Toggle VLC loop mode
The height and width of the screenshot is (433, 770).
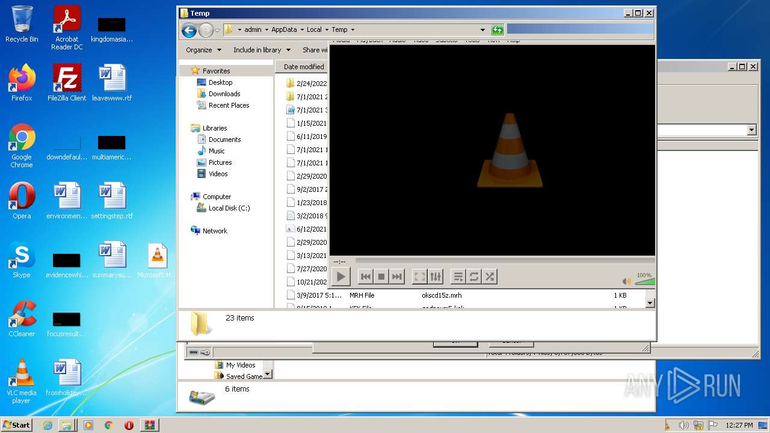click(474, 277)
